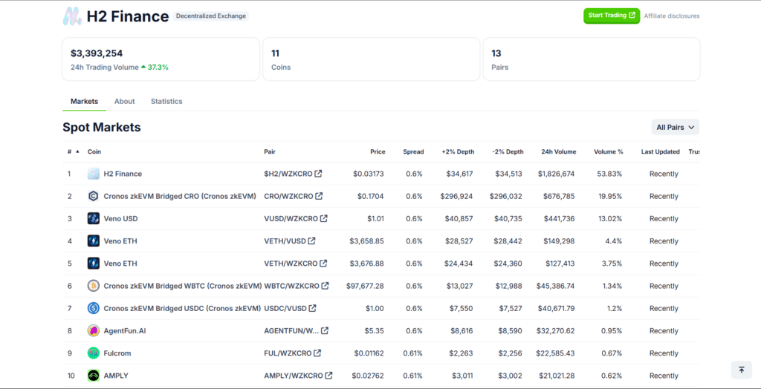Sort table by Price column header
Image resolution: width=761 pixels, height=389 pixels.
[x=378, y=152]
